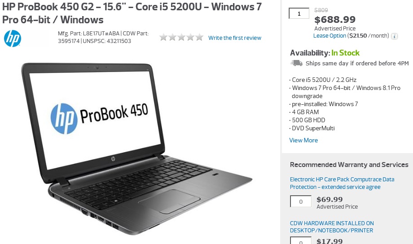Open Electronic HP Care Pack Computrace link
Screen dimensions: 413x244
[x=342, y=183]
